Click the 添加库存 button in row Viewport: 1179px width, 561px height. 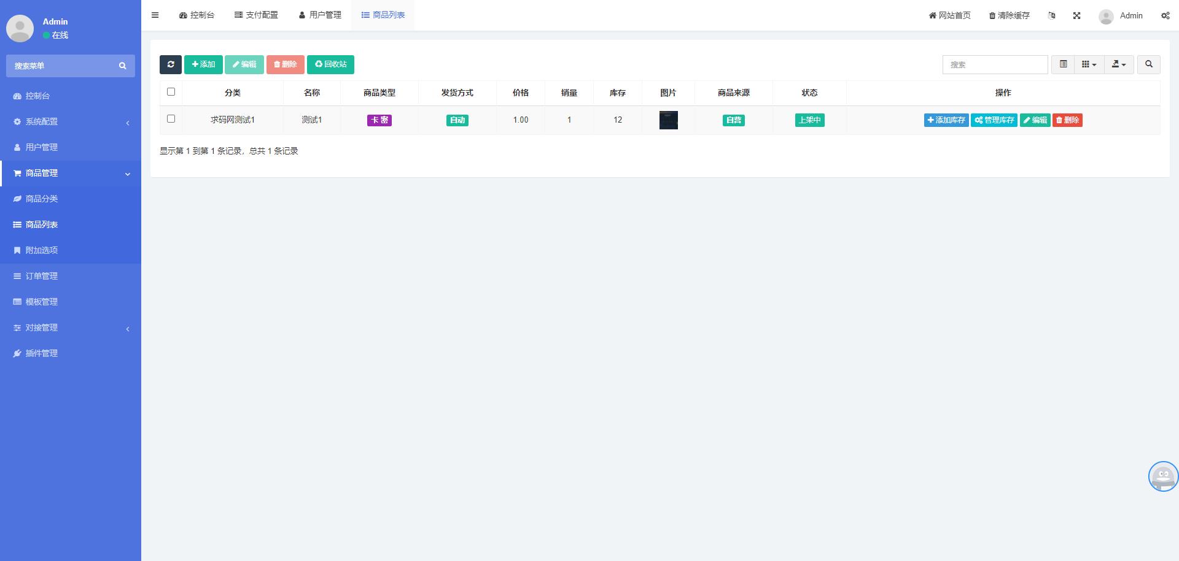click(946, 120)
